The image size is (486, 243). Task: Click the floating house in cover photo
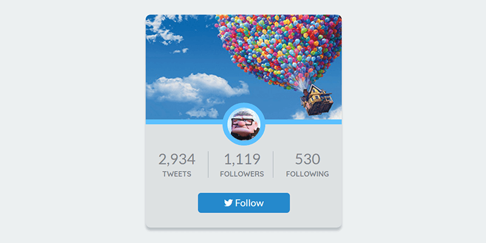[x=317, y=100]
